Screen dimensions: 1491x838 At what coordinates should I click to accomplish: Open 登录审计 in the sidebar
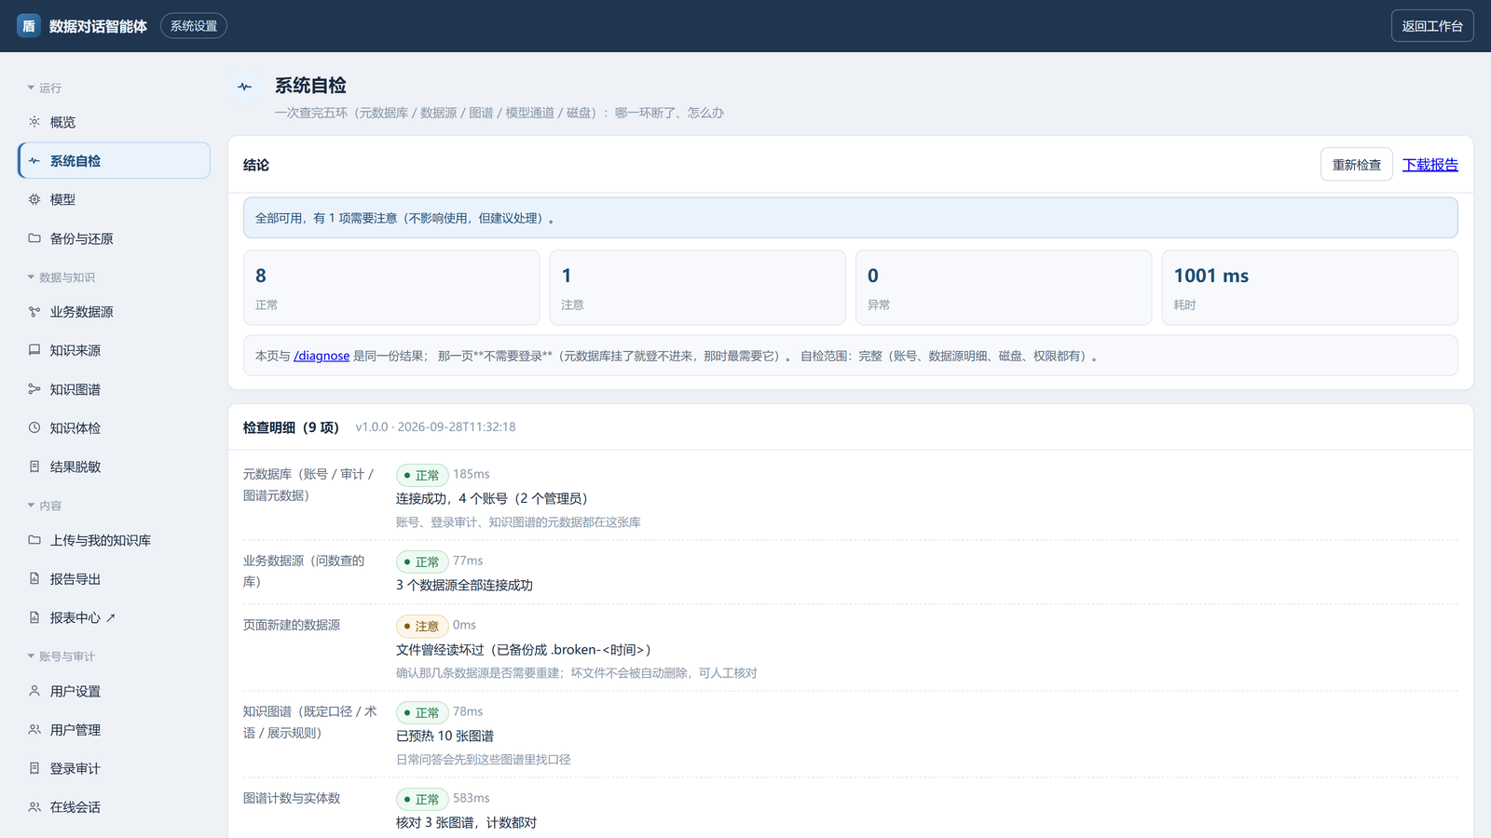coord(114,768)
